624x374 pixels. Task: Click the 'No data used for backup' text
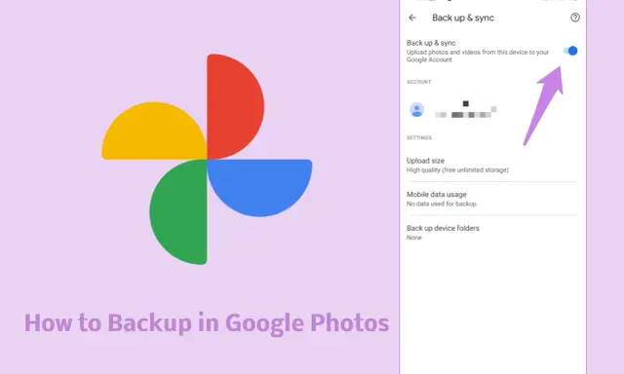(441, 204)
